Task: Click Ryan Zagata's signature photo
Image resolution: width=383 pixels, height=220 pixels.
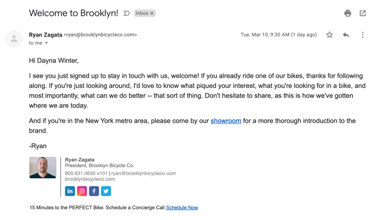Action: click(43, 167)
